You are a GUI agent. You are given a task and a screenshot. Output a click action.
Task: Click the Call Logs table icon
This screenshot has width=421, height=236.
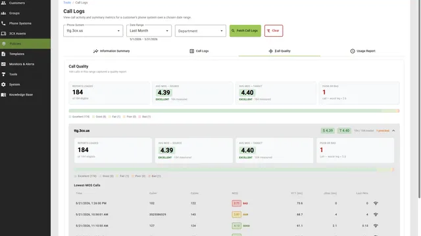click(191, 51)
